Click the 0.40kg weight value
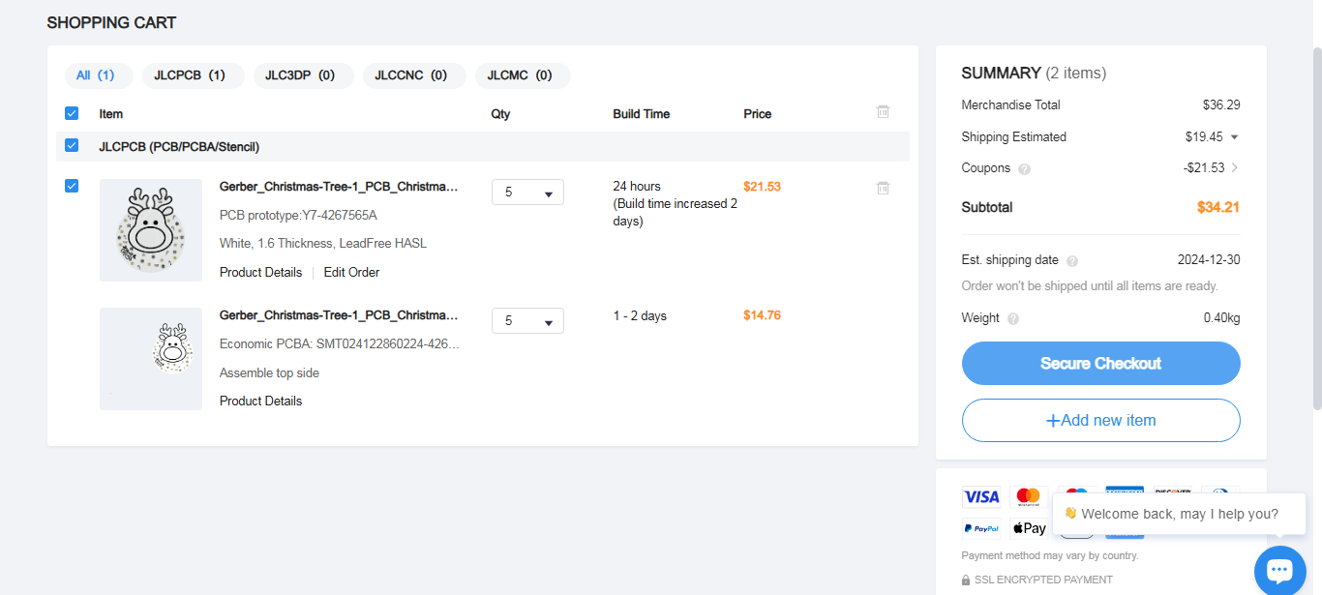Viewport: 1322px width, 595px height. (1222, 318)
